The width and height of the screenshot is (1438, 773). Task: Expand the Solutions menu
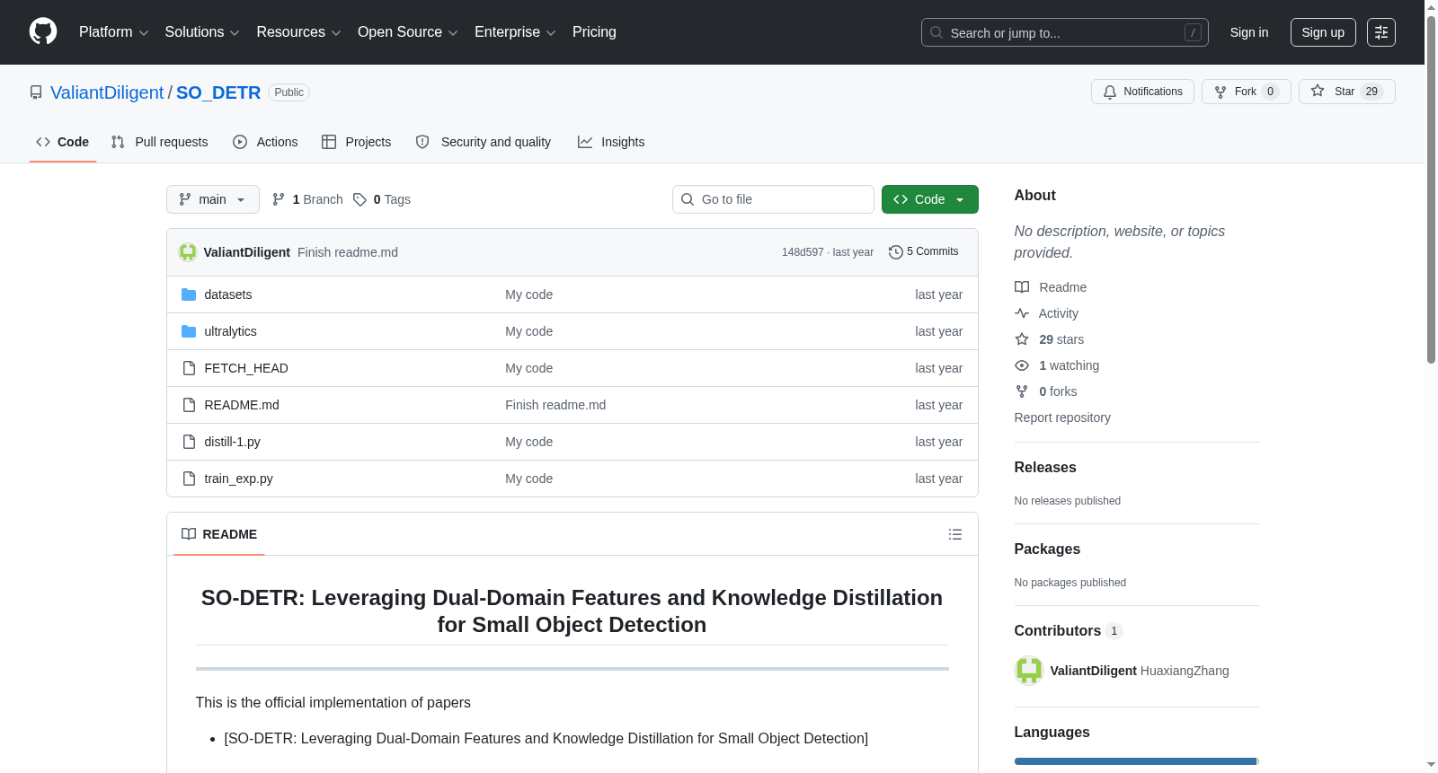pyautogui.click(x=202, y=32)
